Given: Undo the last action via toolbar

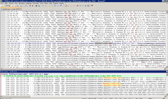Looking at the screenshot, I should coord(30,6).
